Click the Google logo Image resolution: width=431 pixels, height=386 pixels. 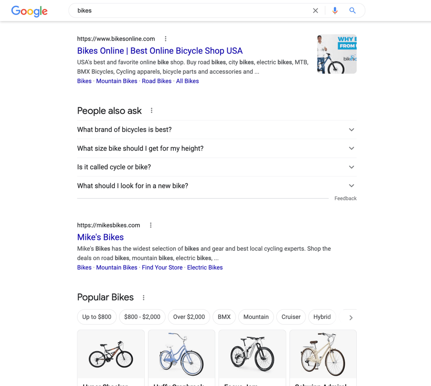(29, 11)
